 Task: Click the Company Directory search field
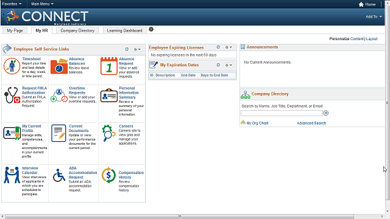(x=282, y=113)
